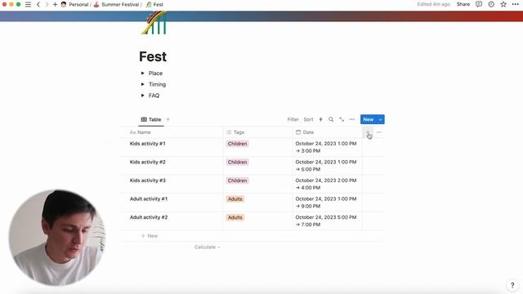Open Kids activity #1 row
Viewport: 523px width, 294px height.
click(x=147, y=144)
